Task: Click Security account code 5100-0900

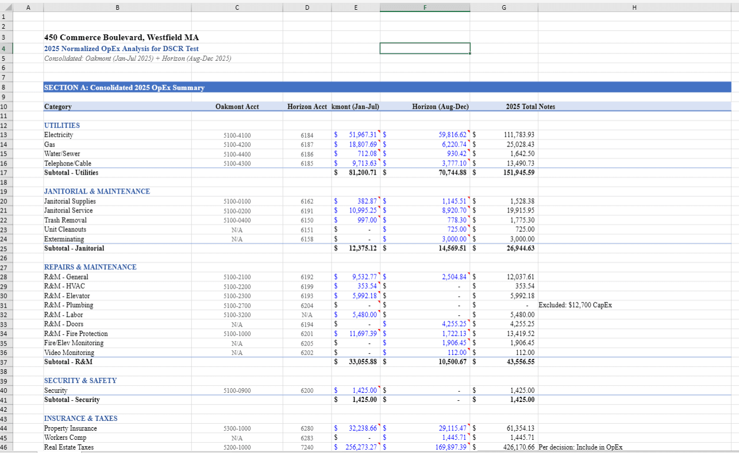Action: [x=237, y=390]
